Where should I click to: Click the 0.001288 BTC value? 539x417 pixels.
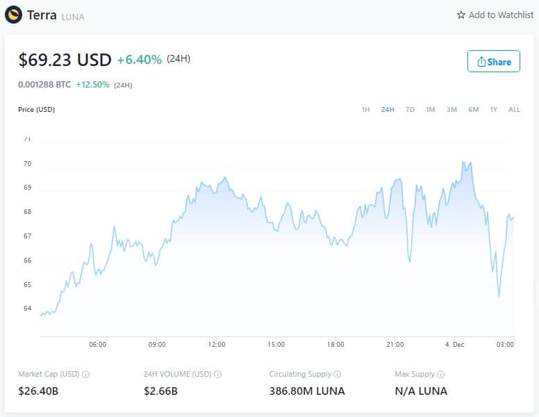click(44, 85)
